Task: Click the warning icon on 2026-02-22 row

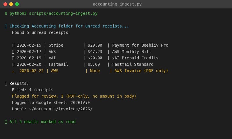Action: click(13, 71)
